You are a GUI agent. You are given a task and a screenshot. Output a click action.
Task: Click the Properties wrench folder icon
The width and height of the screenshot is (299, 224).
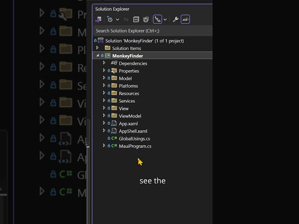pos(114,71)
